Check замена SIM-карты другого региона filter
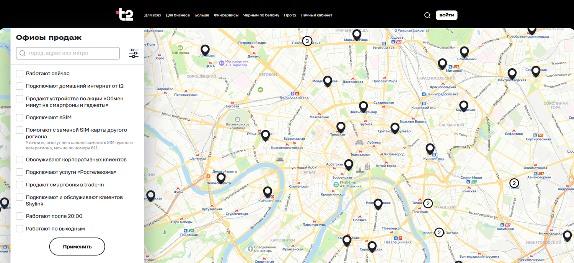Viewport: 574px width, 263px height. click(20, 130)
